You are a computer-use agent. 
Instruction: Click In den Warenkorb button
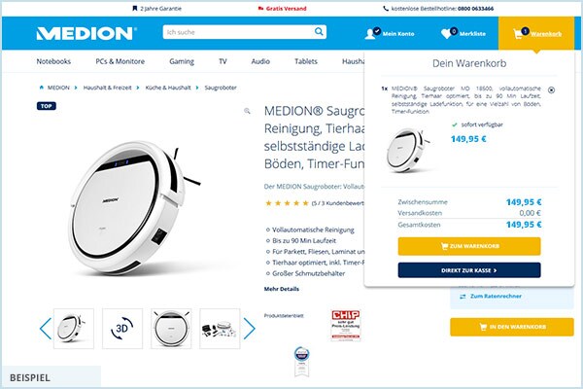coord(512,327)
